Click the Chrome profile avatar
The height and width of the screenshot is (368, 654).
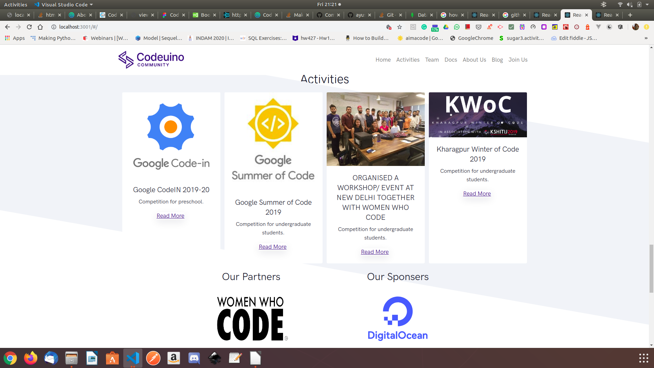(x=635, y=27)
